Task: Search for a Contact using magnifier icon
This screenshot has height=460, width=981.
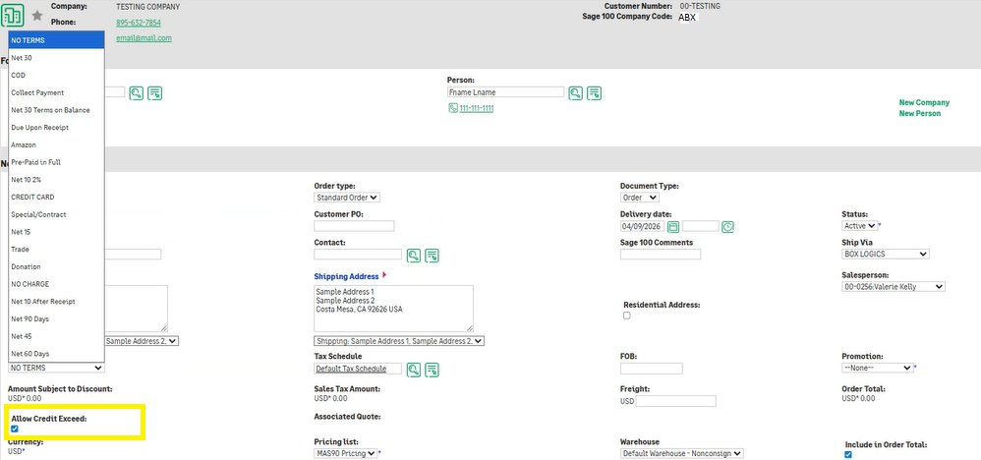Action: click(x=414, y=255)
